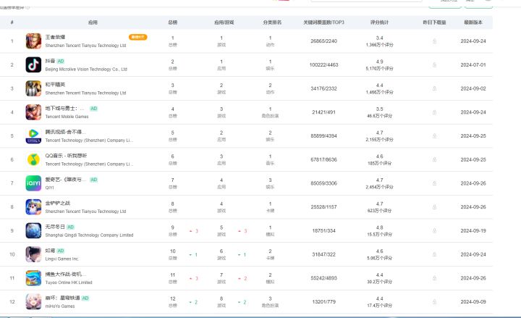This screenshot has width=521, height=318.
Task: Open the 如鸢 app icon
Action: tap(33, 254)
